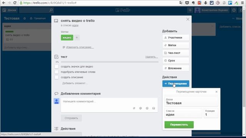The image size is (246, 138).
Task: Click Добавить элемент in checklist
Action: (x=75, y=83)
